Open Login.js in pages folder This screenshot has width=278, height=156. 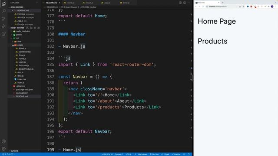[x=22, y=62]
